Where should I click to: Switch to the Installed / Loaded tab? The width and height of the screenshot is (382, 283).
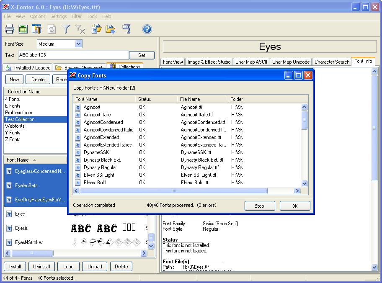28,67
